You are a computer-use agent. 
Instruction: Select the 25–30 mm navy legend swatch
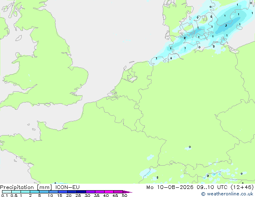tap(81, 192)
